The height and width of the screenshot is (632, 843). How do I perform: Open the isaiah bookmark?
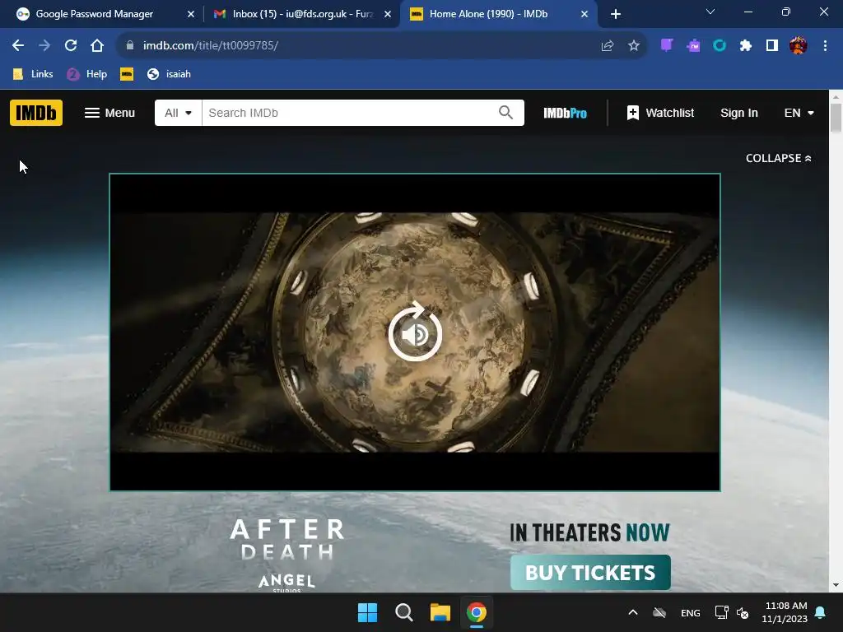(169, 74)
